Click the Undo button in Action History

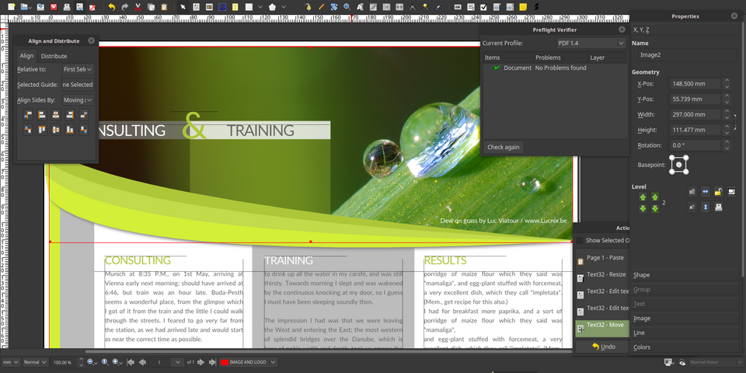[x=603, y=347]
